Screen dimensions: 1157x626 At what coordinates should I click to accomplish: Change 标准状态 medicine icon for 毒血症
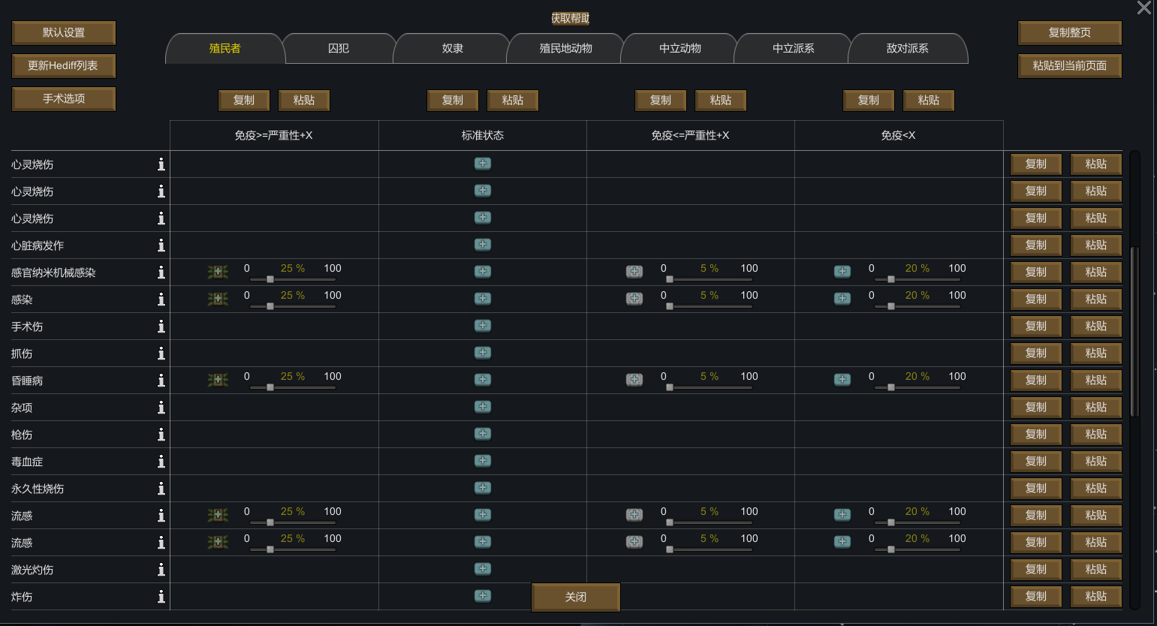point(483,461)
